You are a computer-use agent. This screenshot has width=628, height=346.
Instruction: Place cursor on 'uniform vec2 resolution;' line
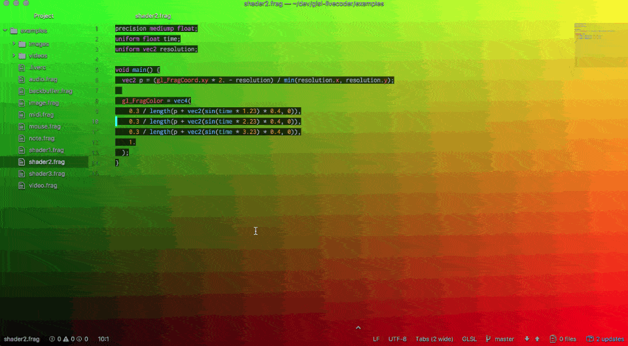tap(156, 49)
